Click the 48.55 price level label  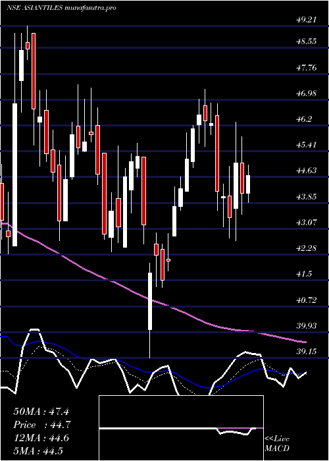306,41
